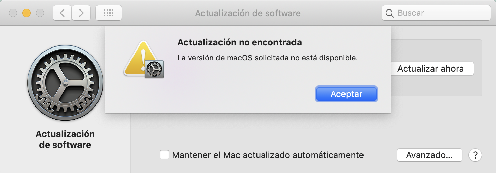Enable Mantener el Mac actualizado automáticamente checkbox
This screenshot has height=173, width=496.
(x=165, y=155)
